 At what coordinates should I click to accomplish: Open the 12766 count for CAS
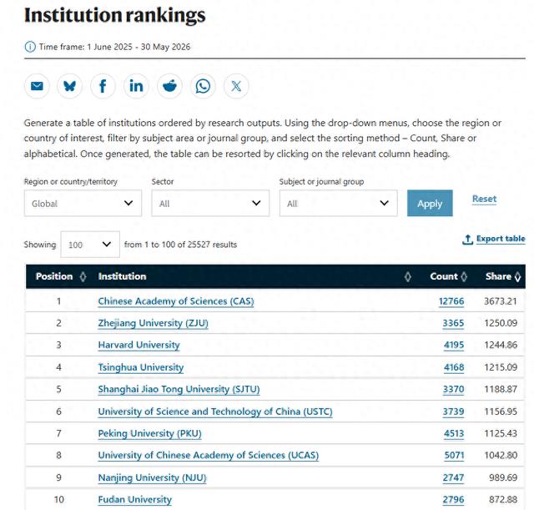(451, 301)
